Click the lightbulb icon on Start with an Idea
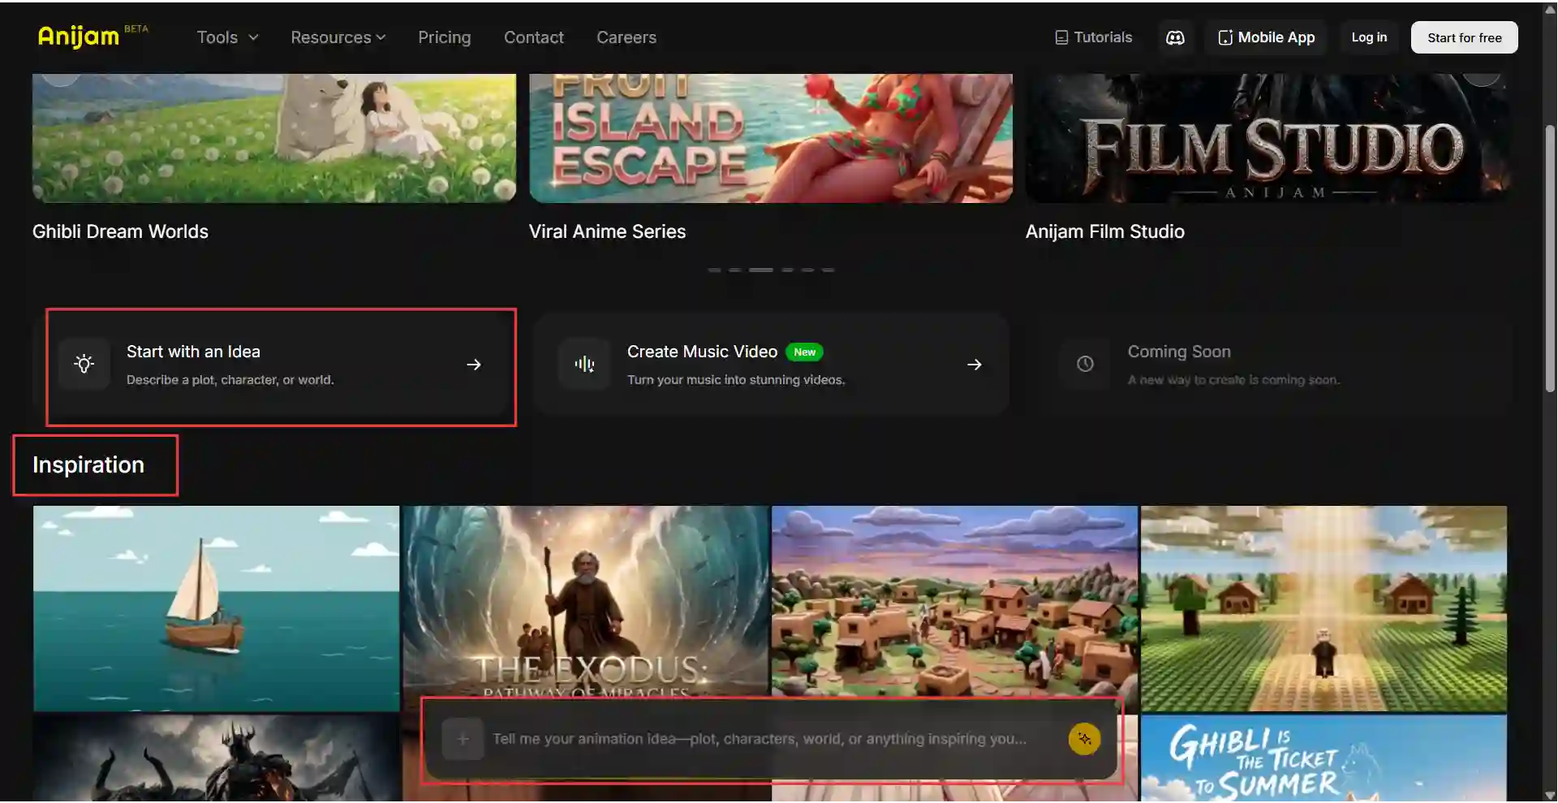This screenshot has width=1558, height=803. [84, 364]
